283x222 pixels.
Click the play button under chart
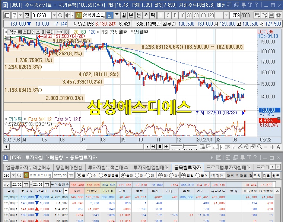[147, 147]
